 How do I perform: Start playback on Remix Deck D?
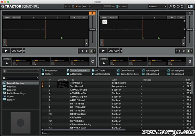pos(104,63)
